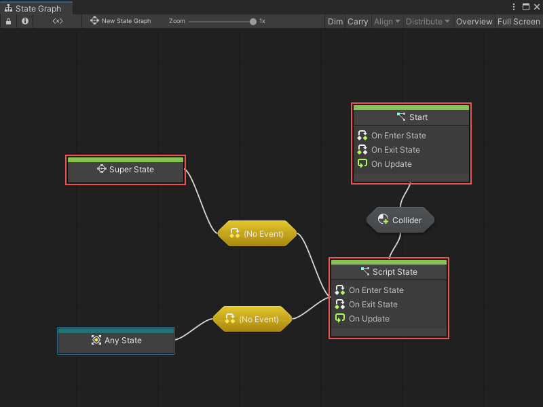Select the Collider hexagon node icon

pyautogui.click(x=384, y=220)
